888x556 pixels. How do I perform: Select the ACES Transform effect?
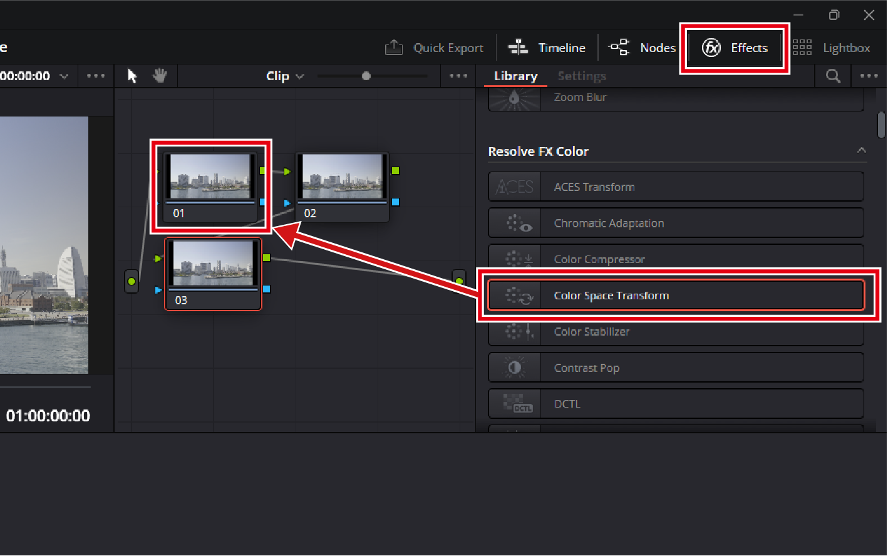pos(675,187)
